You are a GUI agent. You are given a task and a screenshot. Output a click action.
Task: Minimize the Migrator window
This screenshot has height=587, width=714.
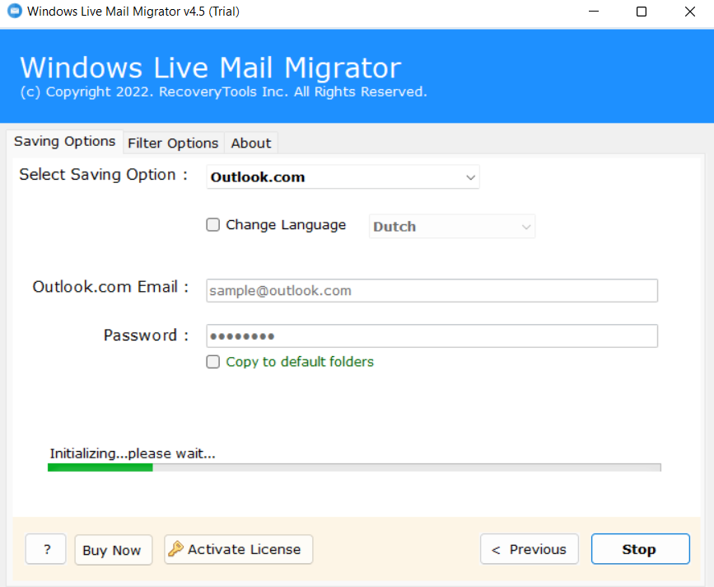(593, 12)
